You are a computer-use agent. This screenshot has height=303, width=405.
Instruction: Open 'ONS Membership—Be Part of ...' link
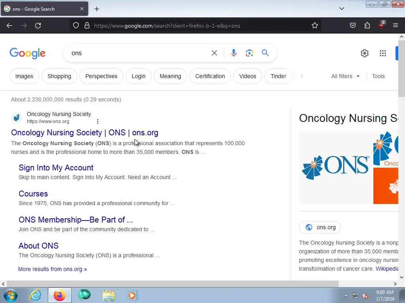(x=76, y=220)
